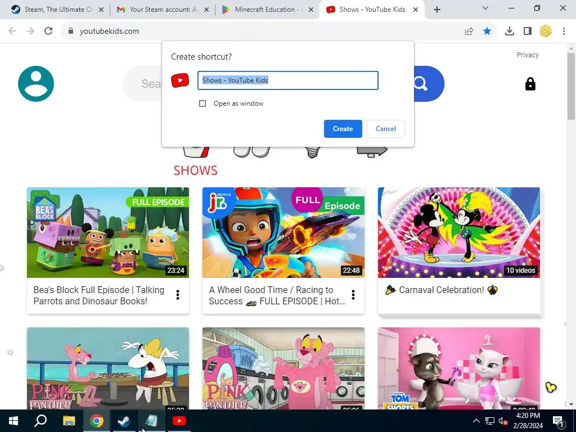Screen dimensions: 576x432
Task: Open the Privacy link
Action: pyautogui.click(x=528, y=55)
